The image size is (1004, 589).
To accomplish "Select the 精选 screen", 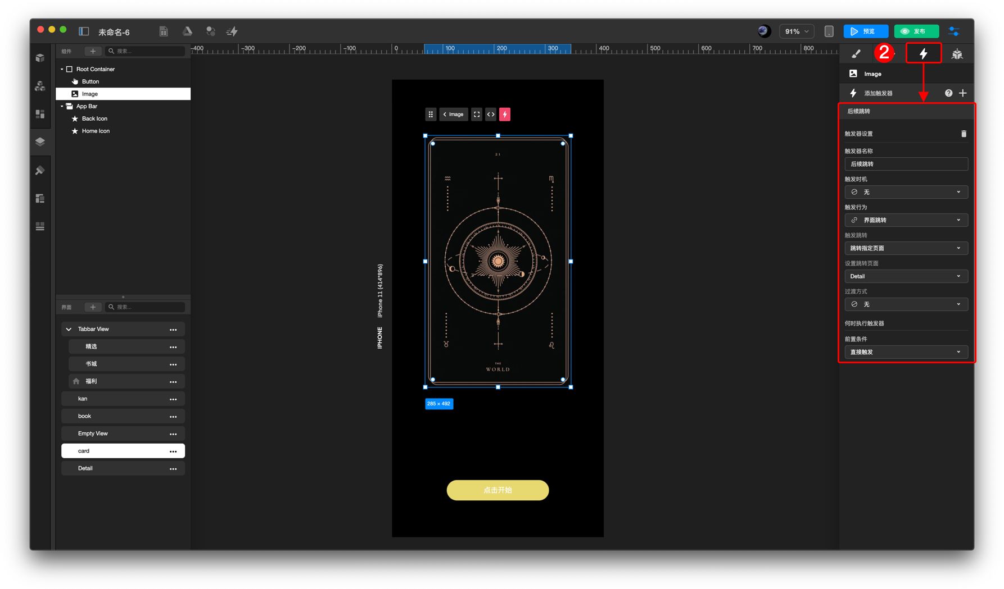I will click(x=126, y=346).
